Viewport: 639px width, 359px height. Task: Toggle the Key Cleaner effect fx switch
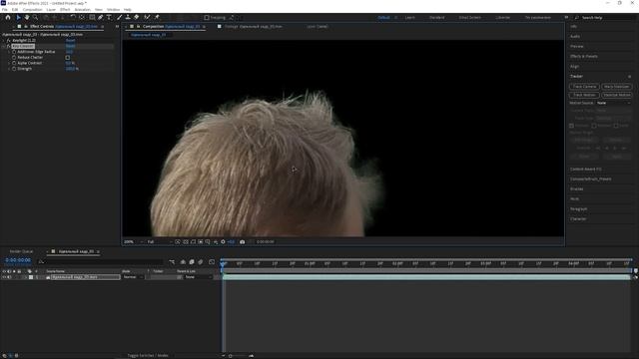(8, 46)
